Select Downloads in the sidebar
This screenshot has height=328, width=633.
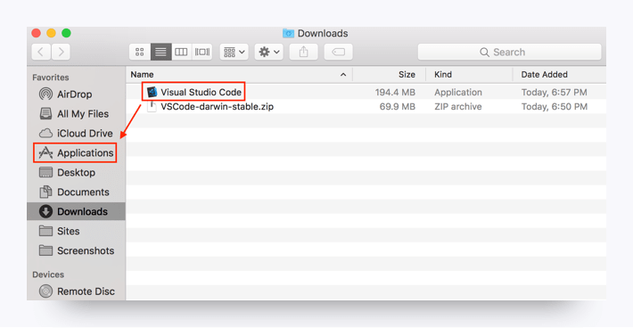[76, 211]
